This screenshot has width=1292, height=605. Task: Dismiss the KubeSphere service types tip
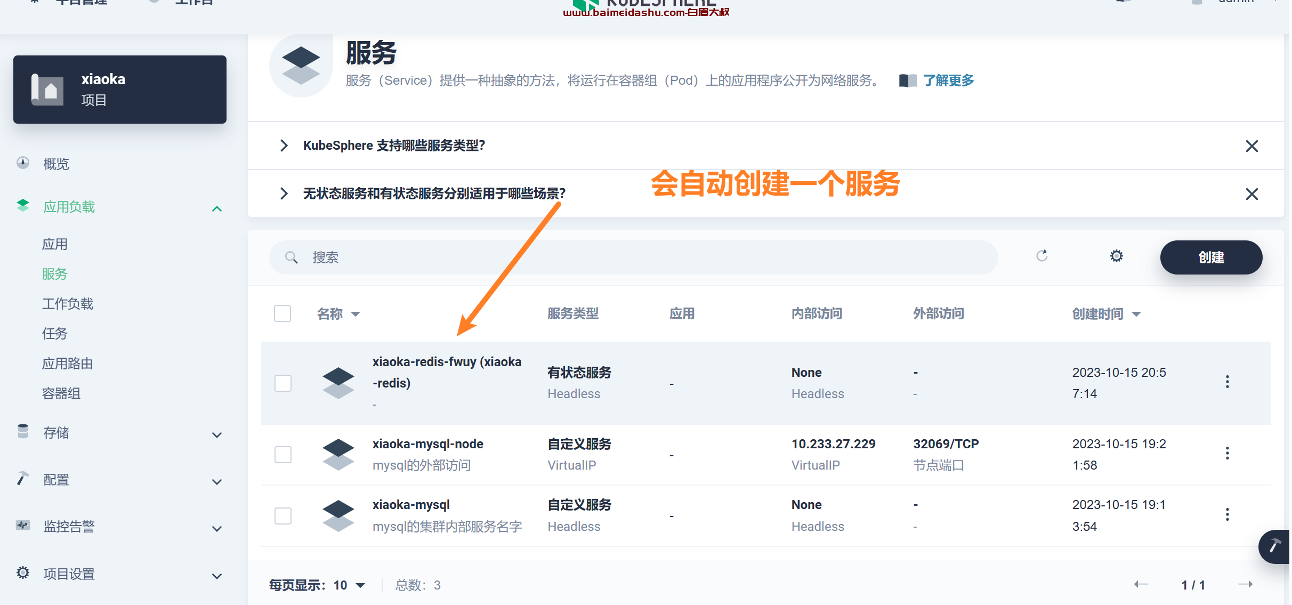1251,146
